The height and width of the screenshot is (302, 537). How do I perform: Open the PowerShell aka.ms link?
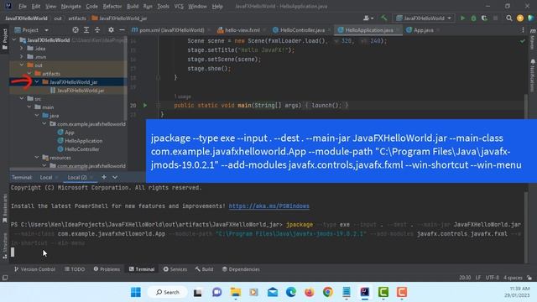[x=268, y=206]
